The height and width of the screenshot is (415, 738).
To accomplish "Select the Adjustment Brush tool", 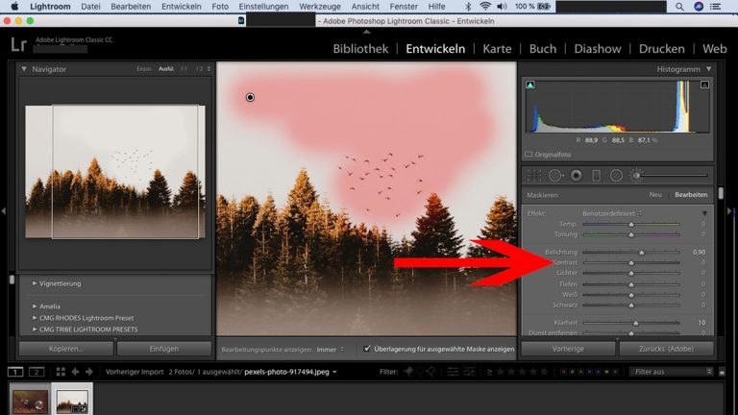I will [636, 175].
